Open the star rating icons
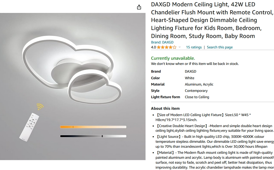Screen dimensions: 274x170 [x=166, y=47]
